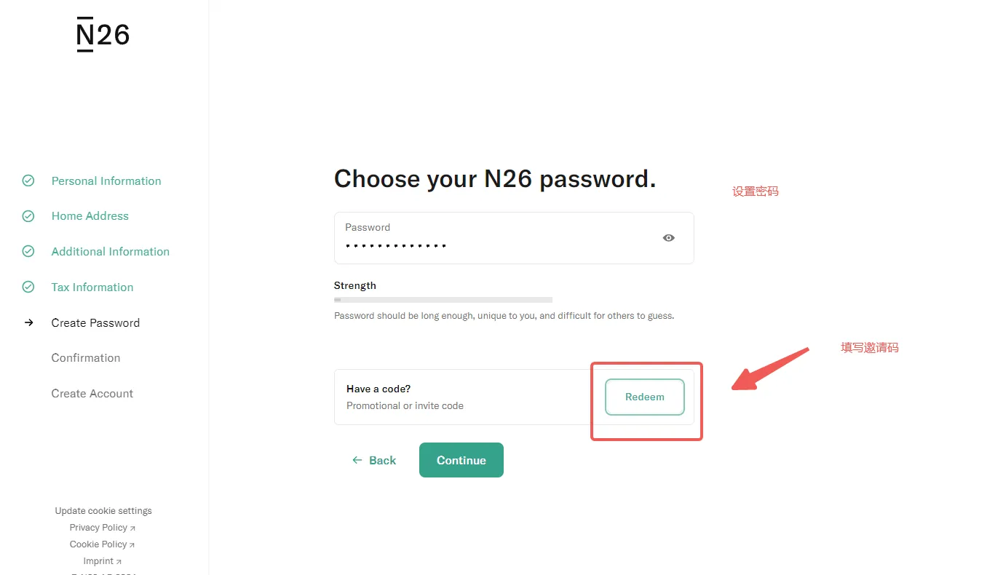Go Back to the previous step
The width and height of the screenshot is (987, 575).
click(x=374, y=460)
